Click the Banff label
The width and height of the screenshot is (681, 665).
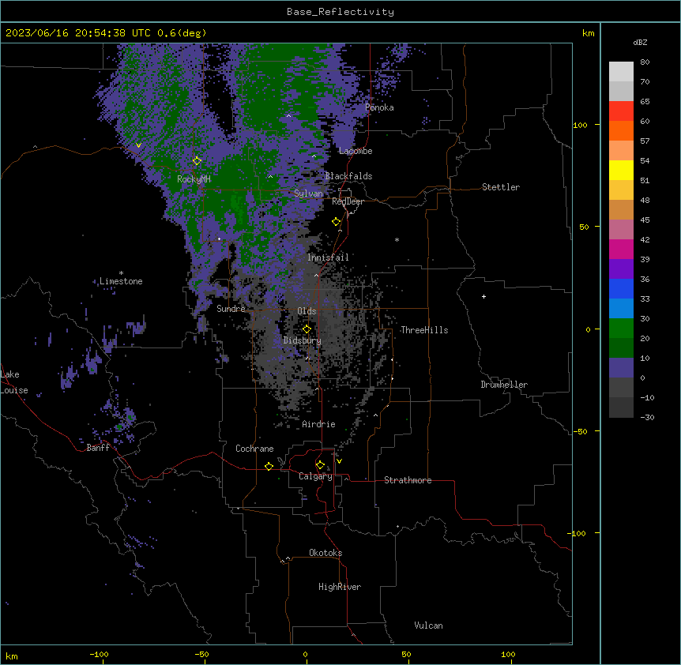point(98,448)
